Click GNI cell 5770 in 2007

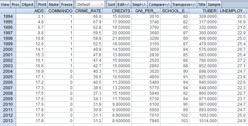pyautogui.click(x=146, y=88)
